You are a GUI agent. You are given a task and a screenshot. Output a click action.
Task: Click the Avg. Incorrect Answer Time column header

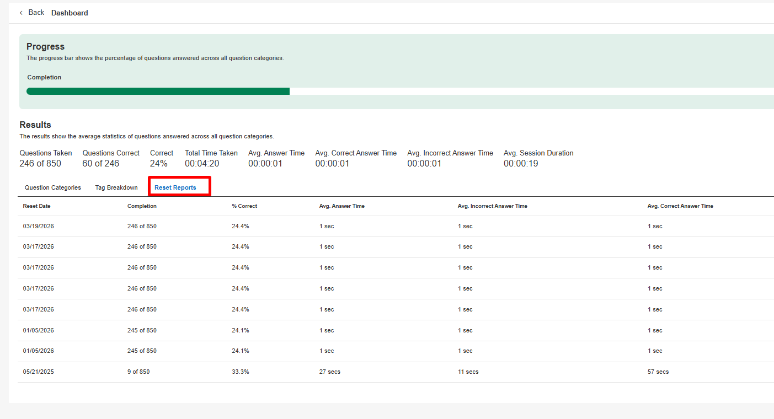click(492, 206)
